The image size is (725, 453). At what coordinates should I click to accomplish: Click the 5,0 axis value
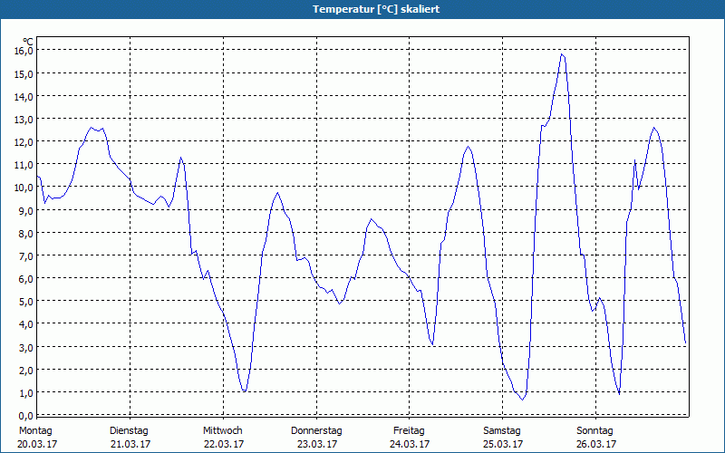(x=26, y=302)
